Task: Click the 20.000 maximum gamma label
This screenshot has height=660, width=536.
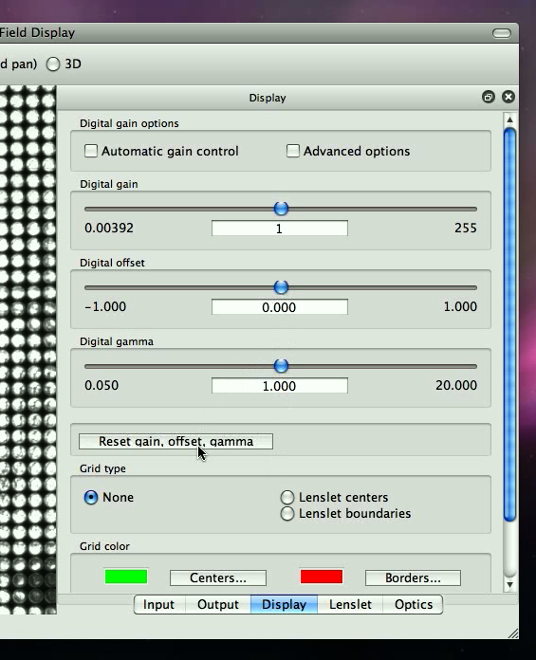Action: click(456, 385)
